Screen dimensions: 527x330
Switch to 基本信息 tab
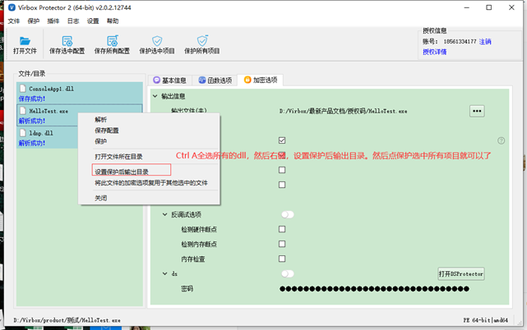[169, 80]
